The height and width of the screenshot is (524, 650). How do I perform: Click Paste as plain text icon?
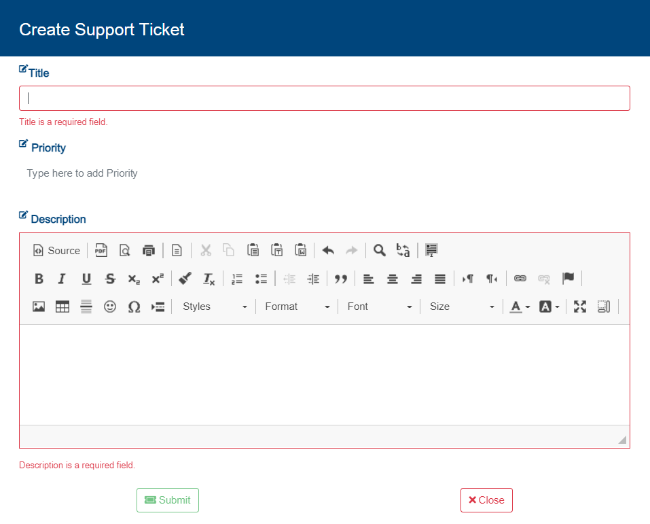tap(277, 251)
